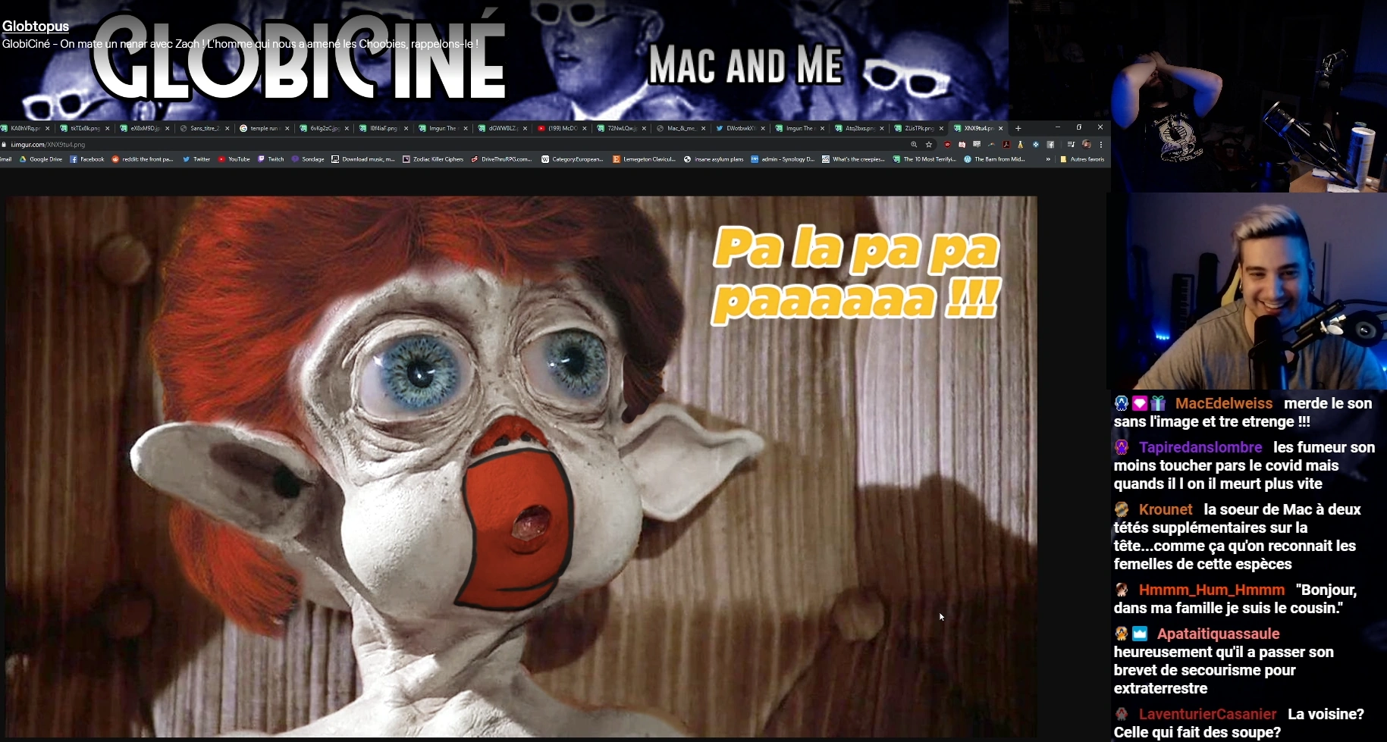
Task: Open the Facebook bookmark
Action: click(x=86, y=159)
